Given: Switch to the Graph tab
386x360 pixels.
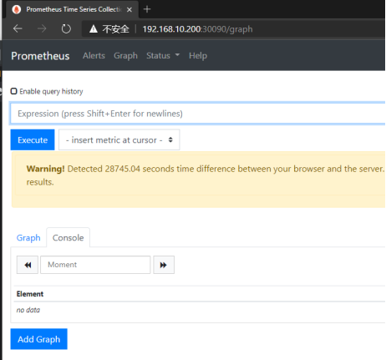Looking at the screenshot, I should (x=28, y=238).
